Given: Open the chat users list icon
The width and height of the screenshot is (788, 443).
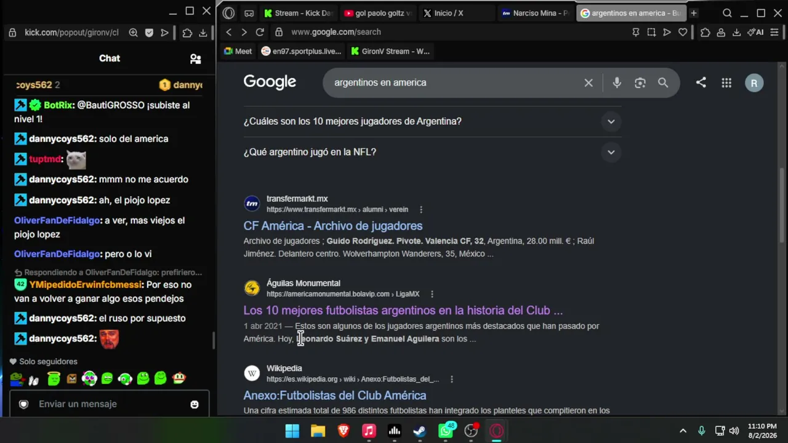Looking at the screenshot, I should click(196, 58).
